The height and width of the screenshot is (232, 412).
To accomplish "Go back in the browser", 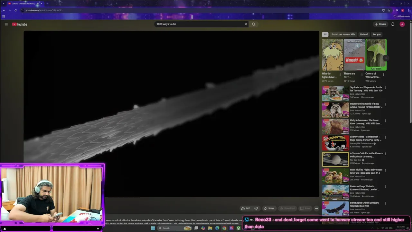I will click(x=4, y=10).
